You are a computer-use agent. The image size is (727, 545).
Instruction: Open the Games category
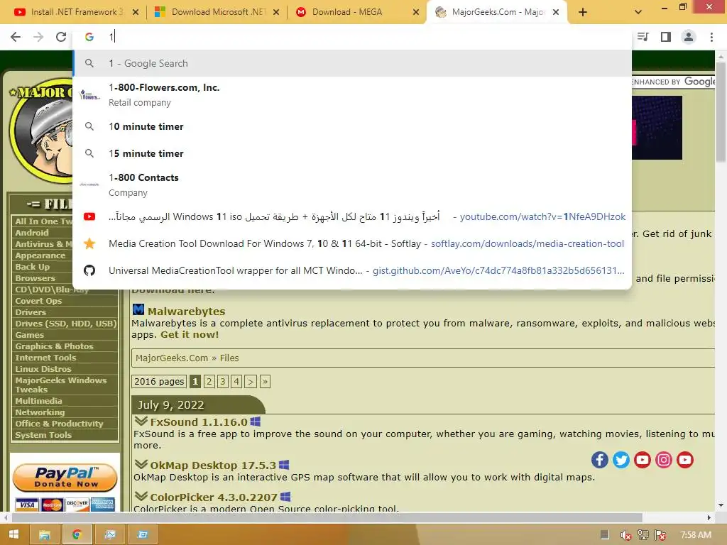(29, 335)
